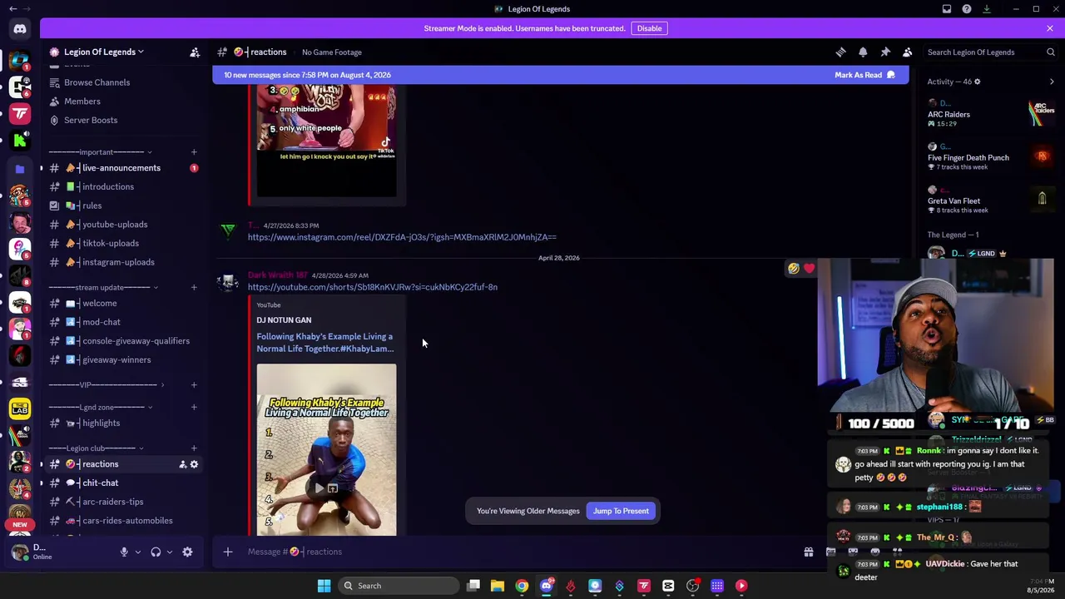Viewport: 1065px width, 599px height.
Task: Click create invite icon on reactions channel
Action: pyautogui.click(x=182, y=464)
